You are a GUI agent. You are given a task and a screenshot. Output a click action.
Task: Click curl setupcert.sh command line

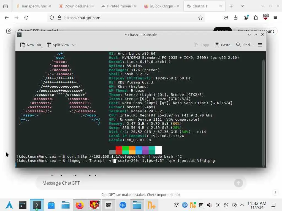click(99, 156)
